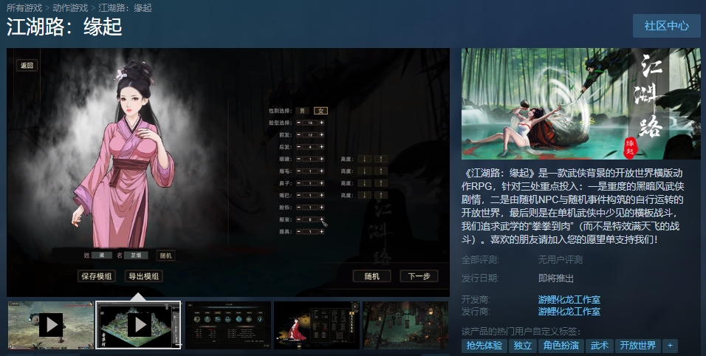Click the 导出模组 export preset button

pos(143,276)
